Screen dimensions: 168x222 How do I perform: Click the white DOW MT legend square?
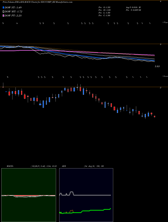pyautogui.click(x=3, y=12)
